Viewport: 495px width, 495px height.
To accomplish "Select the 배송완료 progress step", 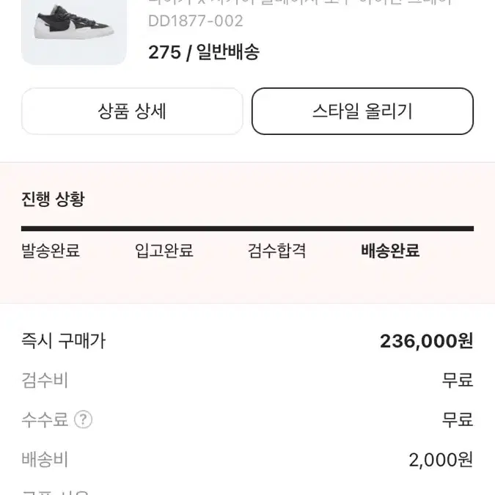I will tap(390, 251).
